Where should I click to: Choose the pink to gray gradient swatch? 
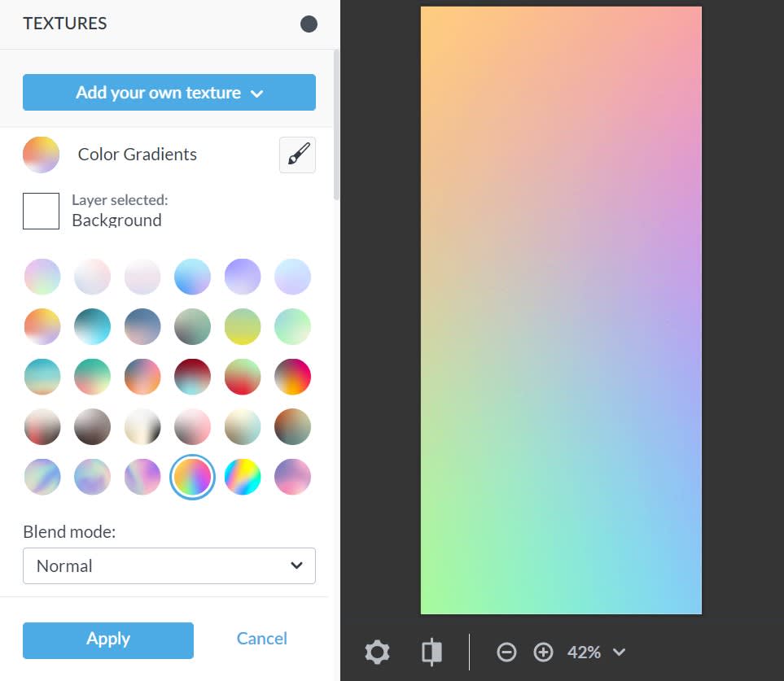click(x=192, y=426)
